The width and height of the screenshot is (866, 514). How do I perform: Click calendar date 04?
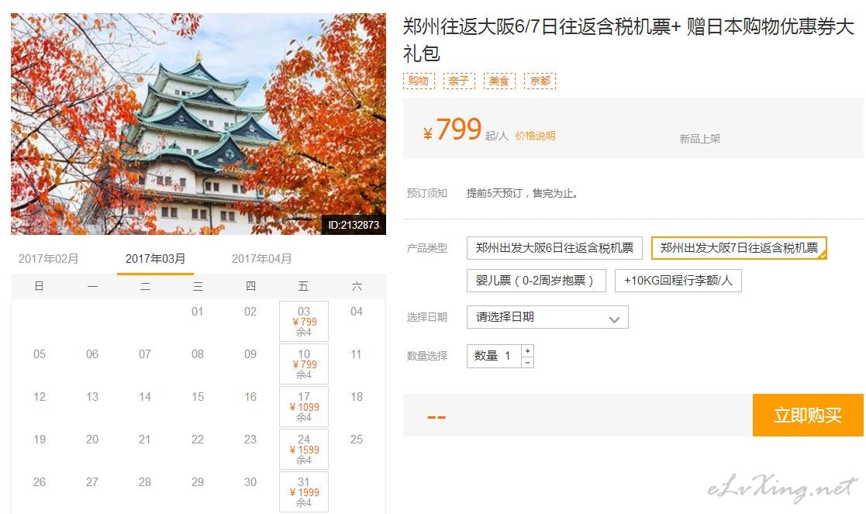pos(356,312)
